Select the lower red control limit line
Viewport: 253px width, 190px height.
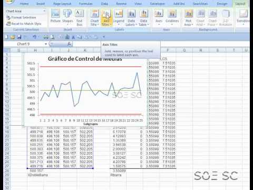[x=91, y=114]
